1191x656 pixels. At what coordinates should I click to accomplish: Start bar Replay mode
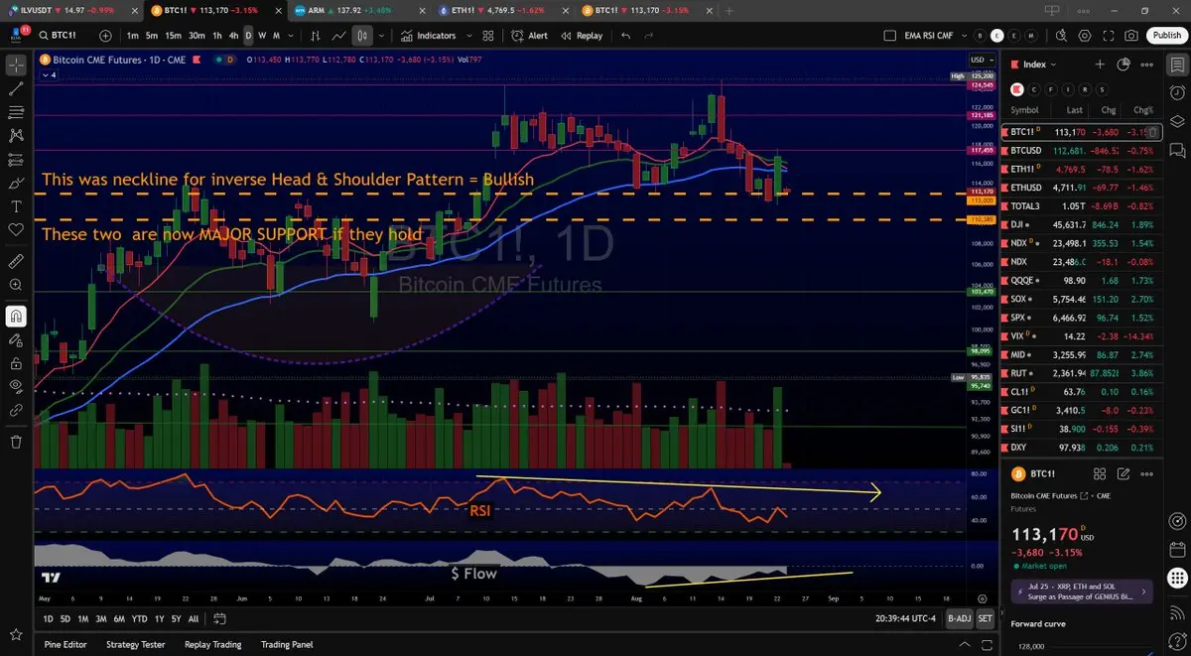(582, 36)
